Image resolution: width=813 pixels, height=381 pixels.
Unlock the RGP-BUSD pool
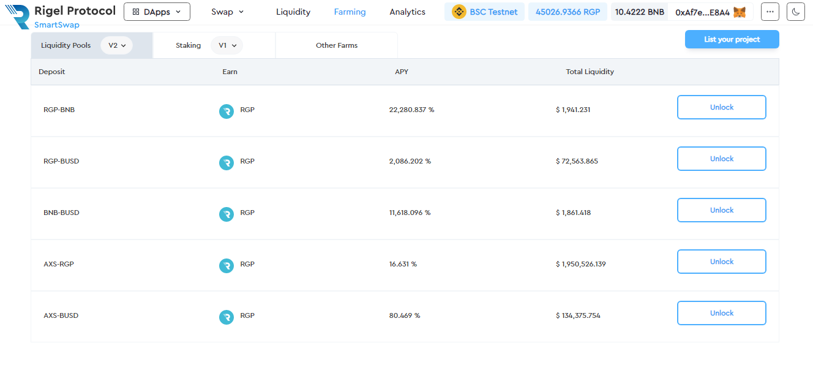tap(722, 159)
